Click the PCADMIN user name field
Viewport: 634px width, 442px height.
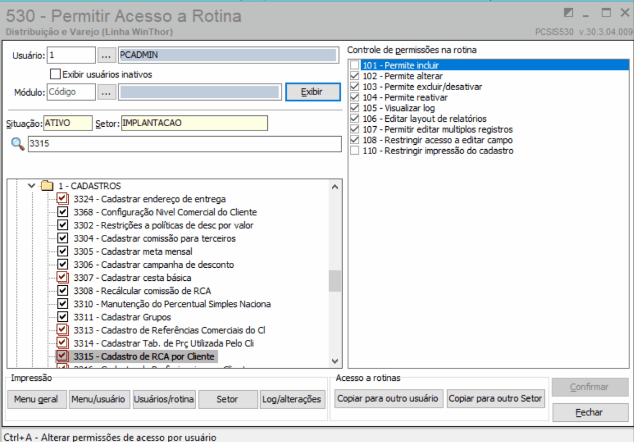(228, 55)
